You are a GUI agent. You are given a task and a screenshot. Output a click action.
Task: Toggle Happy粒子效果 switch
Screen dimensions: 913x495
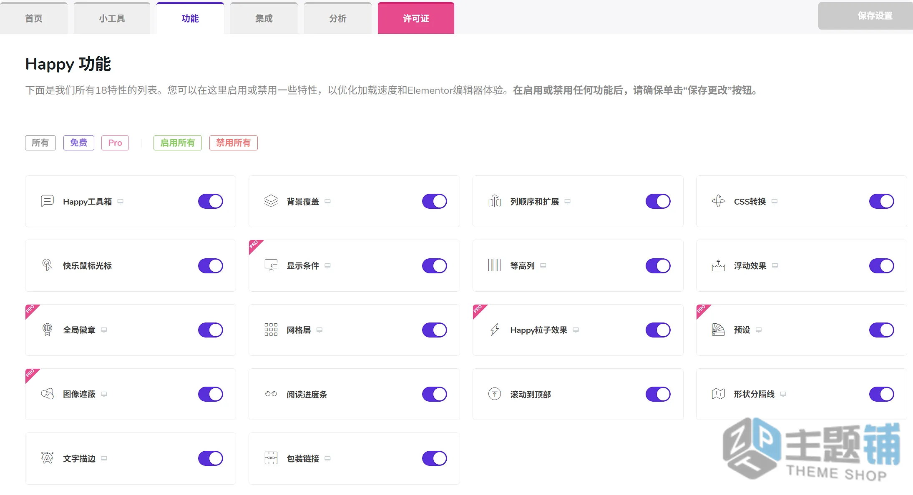pos(658,330)
